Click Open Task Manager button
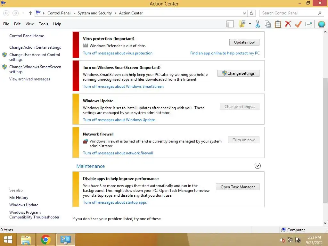Image resolution: width=328 pixels, height=246 pixels. [238, 187]
